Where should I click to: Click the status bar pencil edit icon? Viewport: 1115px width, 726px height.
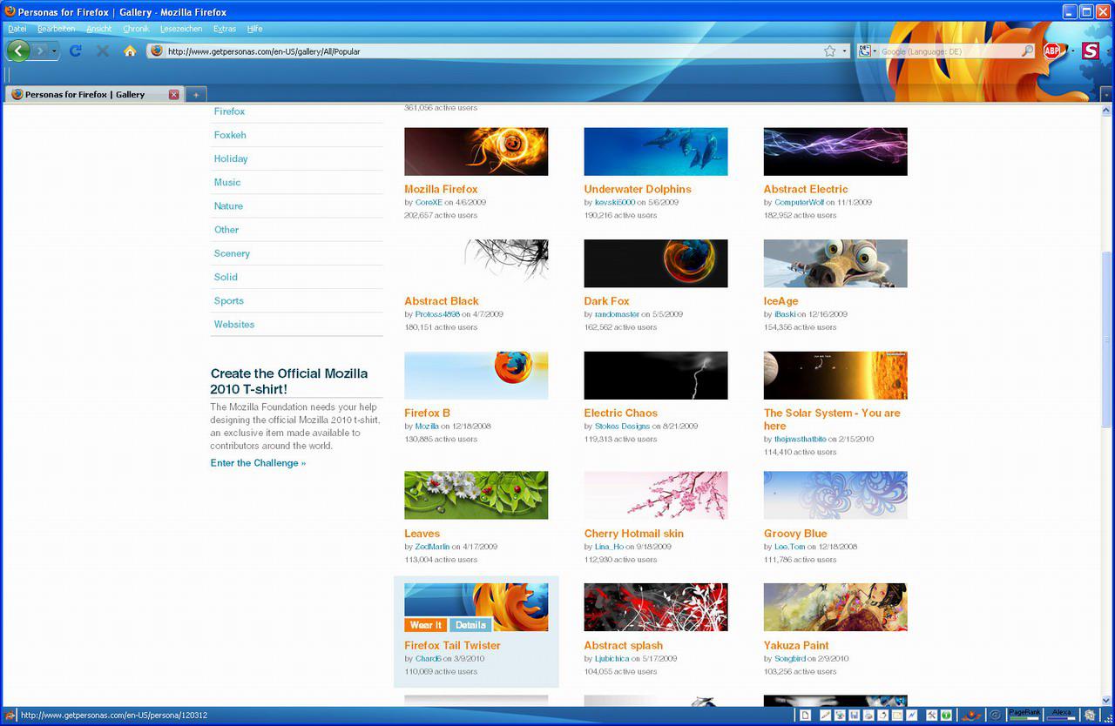click(x=825, y=716)
